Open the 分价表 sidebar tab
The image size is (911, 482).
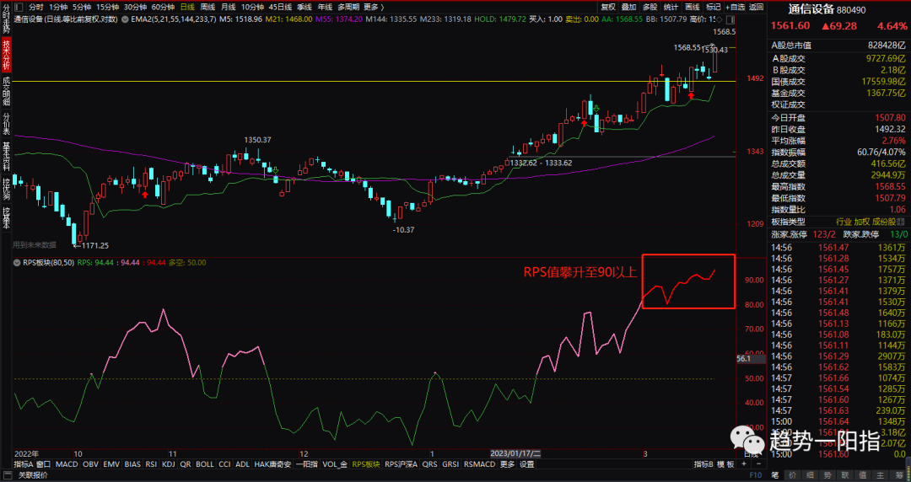tap(6, 123)
